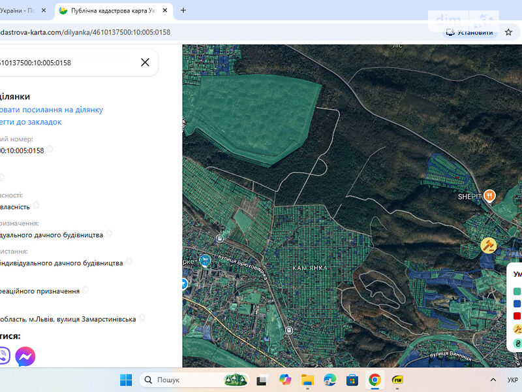522x392 pixels.
Task: Open a new browser tab
Action: click(183, 10)
